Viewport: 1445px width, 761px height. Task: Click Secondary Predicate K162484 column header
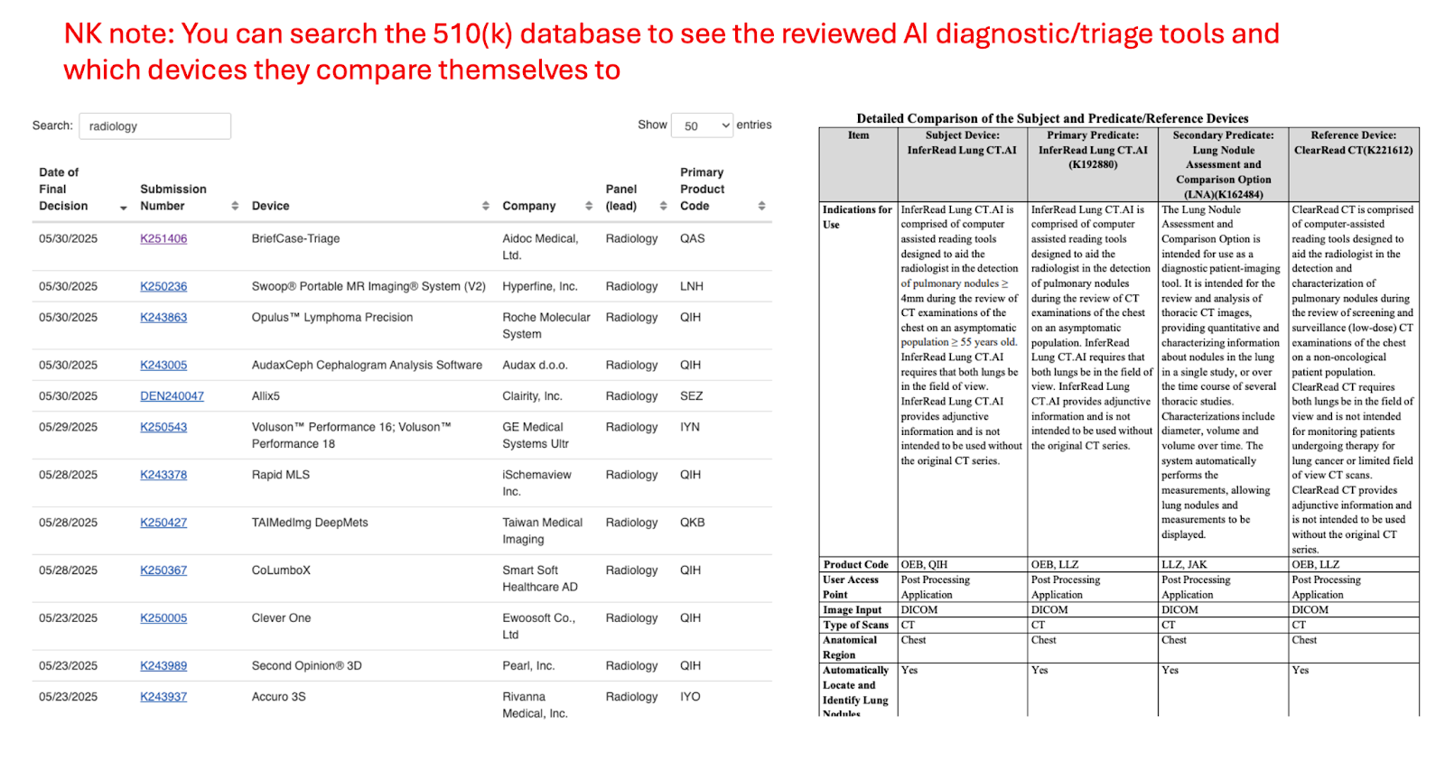coord(1223,164)
